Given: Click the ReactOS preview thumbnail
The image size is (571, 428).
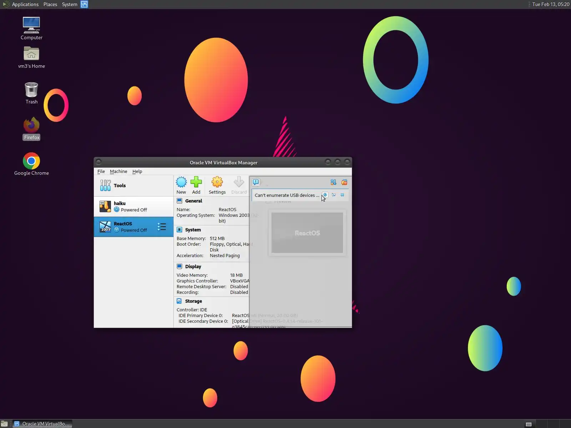Looking at the screenshot, I should 307,233.
